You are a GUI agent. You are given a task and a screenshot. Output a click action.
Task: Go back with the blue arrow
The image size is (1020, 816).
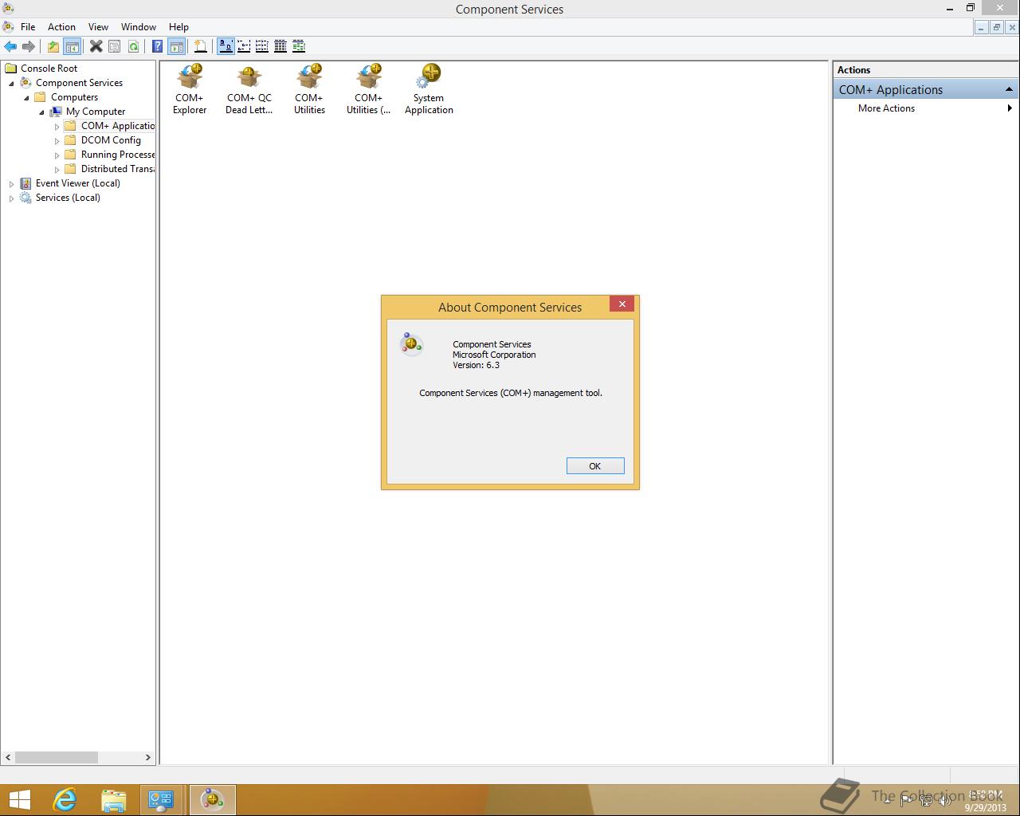(10, 46)
